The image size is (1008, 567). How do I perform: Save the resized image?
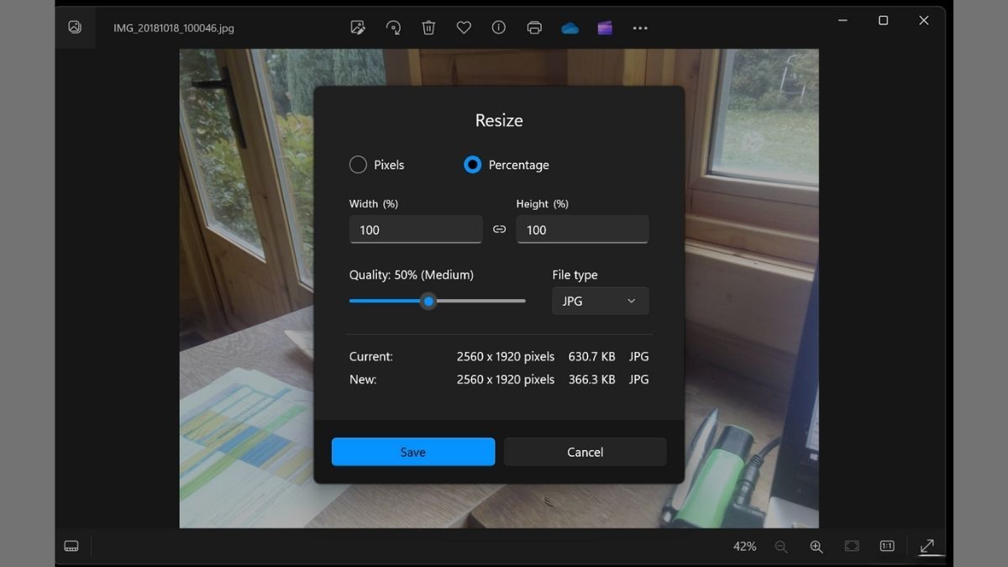coord(412,452)
